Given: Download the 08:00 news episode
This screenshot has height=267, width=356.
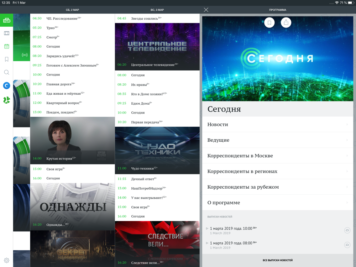Looking at the screenshot, I should click(347, 245).
